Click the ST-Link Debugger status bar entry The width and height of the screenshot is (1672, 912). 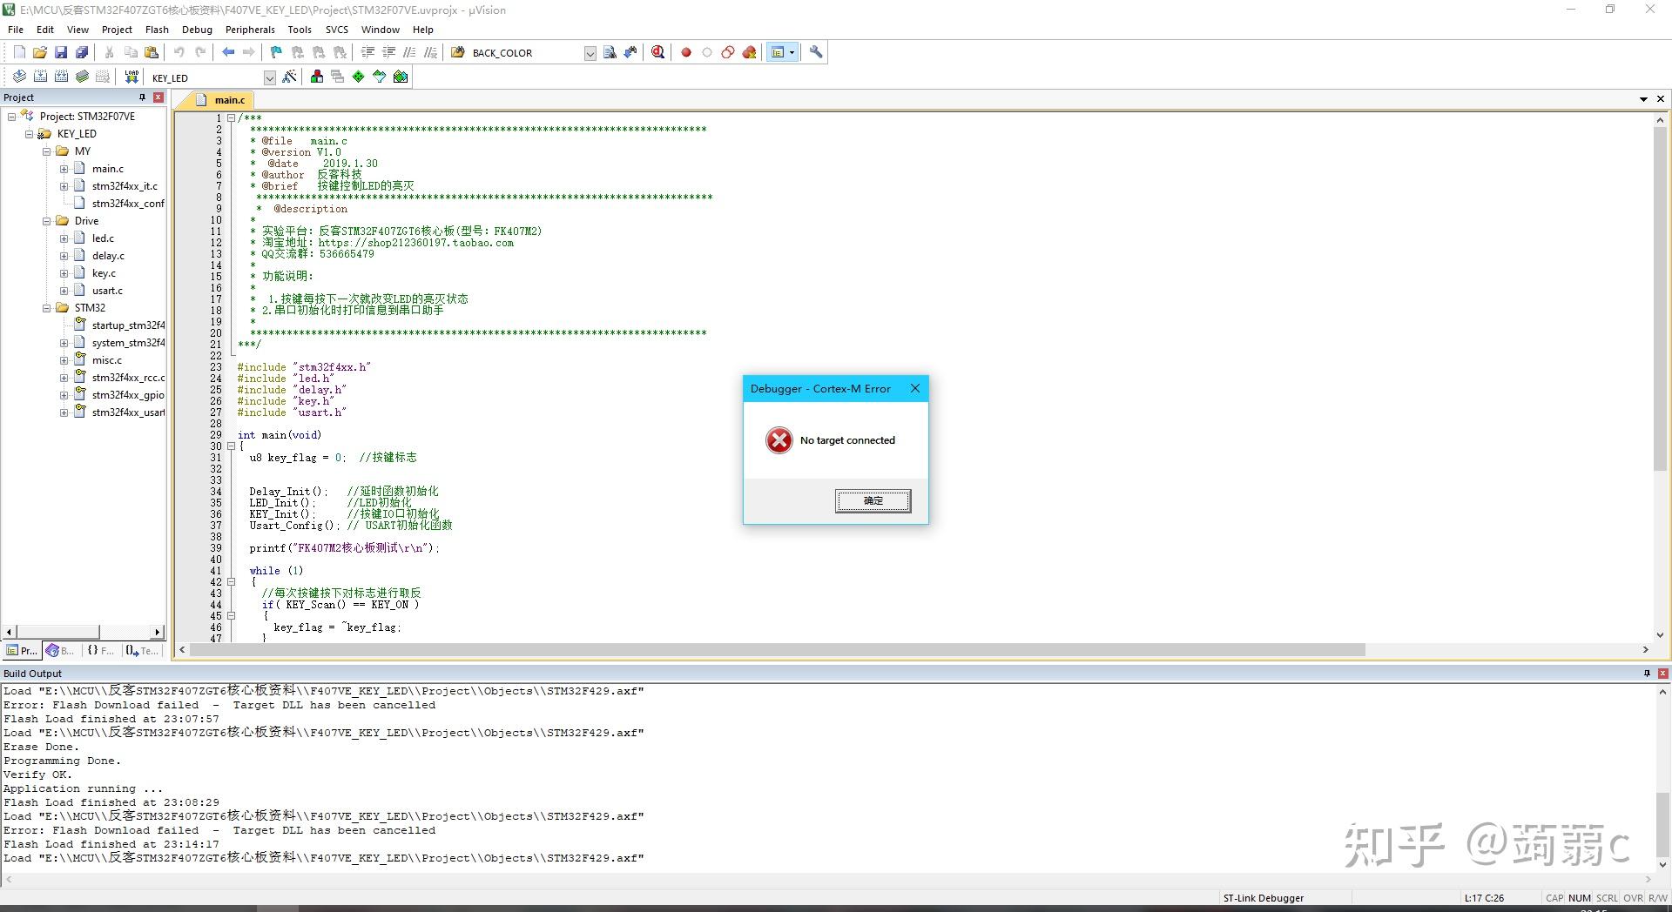[1263, 897]
